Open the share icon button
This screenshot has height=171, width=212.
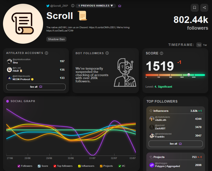[204, 7]
